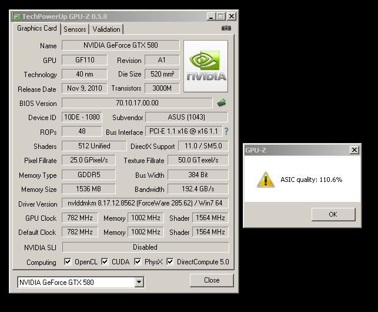Click the 'Computing' label text

tap(41, 263)
